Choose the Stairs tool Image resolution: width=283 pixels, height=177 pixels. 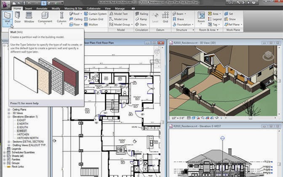click(x=141, y=24)
